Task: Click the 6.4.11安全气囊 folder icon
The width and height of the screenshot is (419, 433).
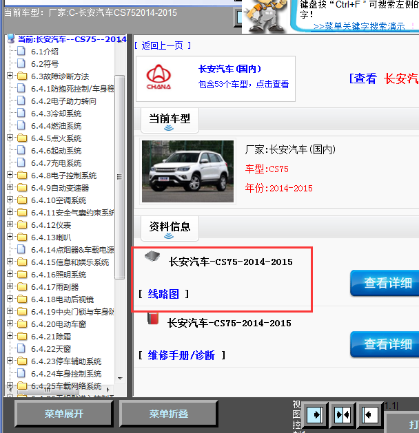Action: (22, 212)
